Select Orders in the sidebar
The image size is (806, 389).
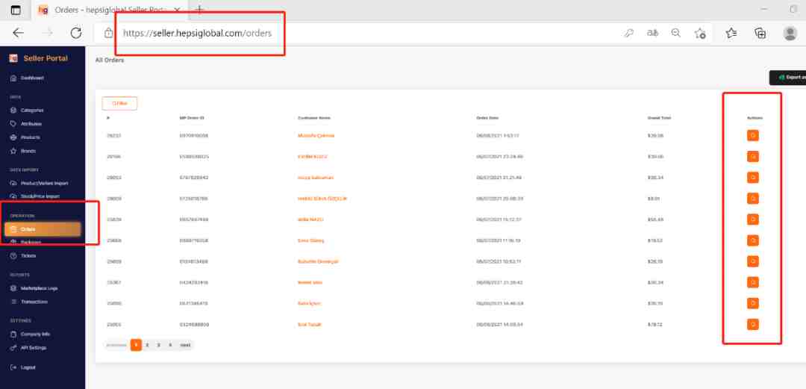point(43,229)
